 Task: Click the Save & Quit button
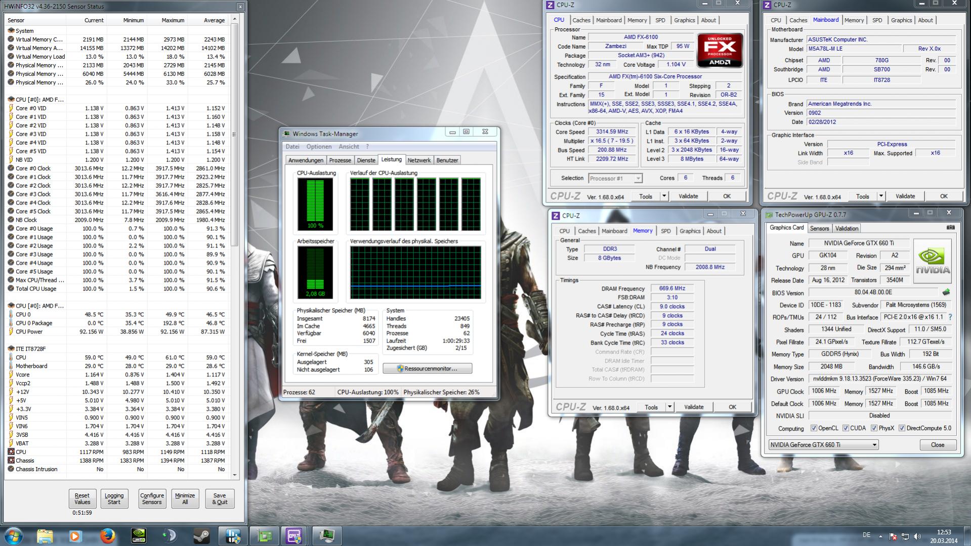(x=220, y=499)
